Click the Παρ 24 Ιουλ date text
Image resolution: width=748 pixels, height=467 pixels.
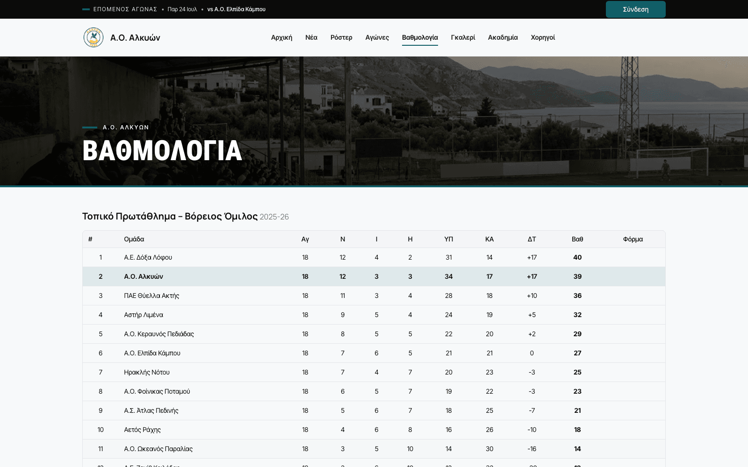pos(182,9)
